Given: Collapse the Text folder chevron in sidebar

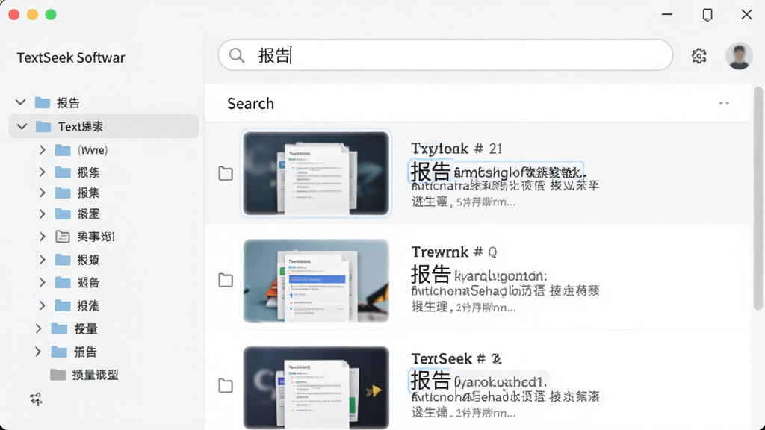Looking at the screenshot, I should coord(22,127).
